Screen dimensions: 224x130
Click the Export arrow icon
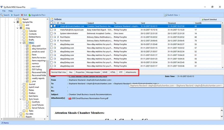tap(12, 15)
